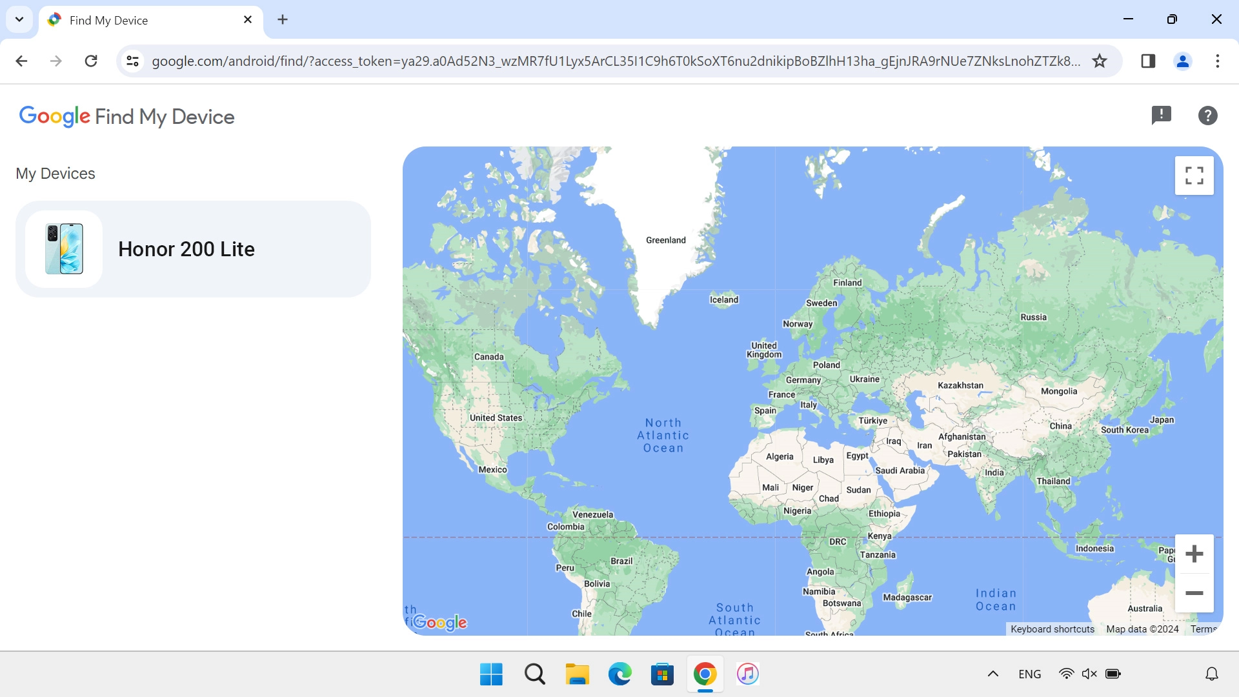Show hidden system tray icons
The image size is (1239, 697).
992,674
